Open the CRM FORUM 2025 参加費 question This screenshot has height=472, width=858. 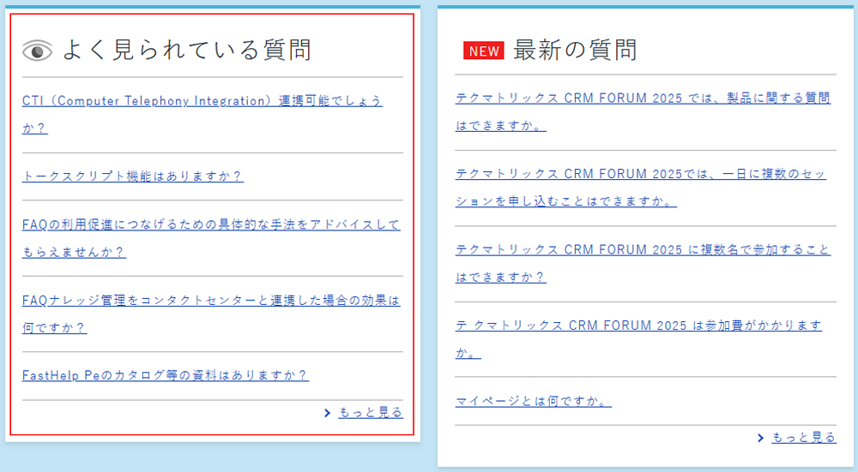pyautogui.click(x=638, y=326)
